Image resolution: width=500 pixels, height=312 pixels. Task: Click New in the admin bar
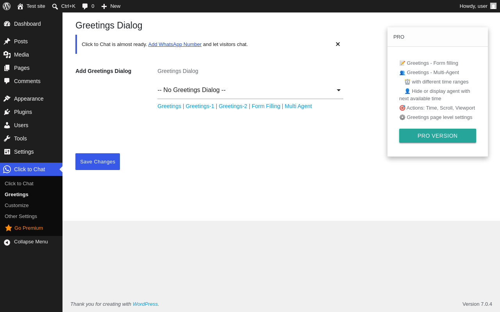coord(115,6)
